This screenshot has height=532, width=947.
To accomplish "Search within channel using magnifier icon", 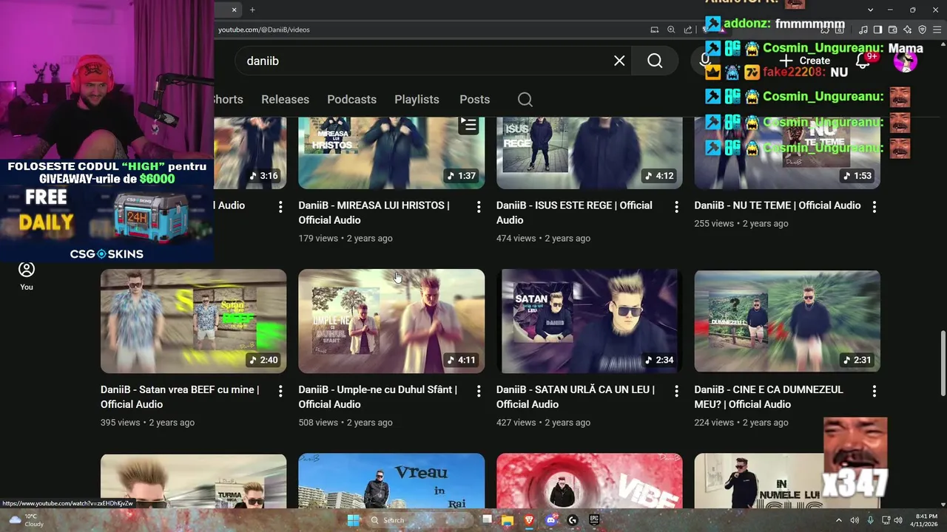I will [525, 100].
